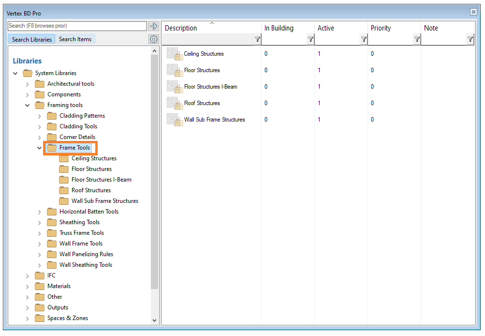Collapse the Frame Tools tree node
This screenshot has height=336, width=485.
[x=40, y=148]
